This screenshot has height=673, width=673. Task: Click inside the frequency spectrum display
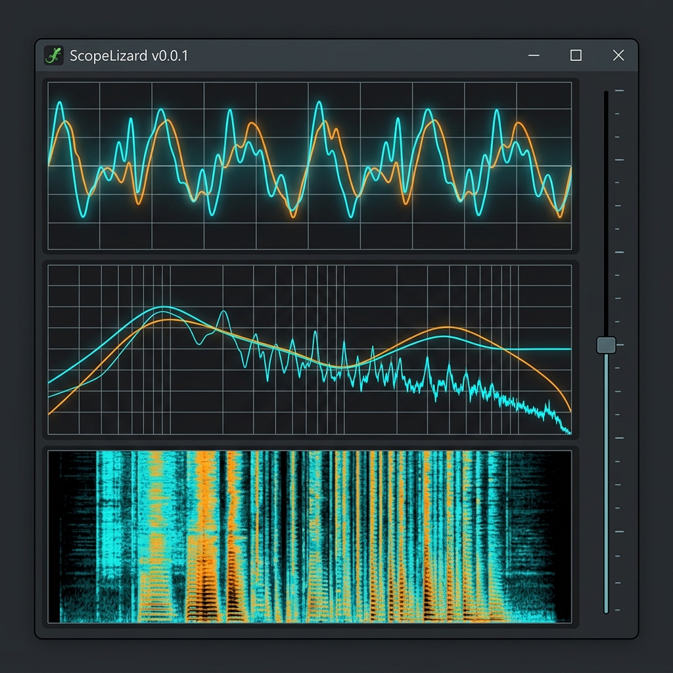tap(310, 350)
